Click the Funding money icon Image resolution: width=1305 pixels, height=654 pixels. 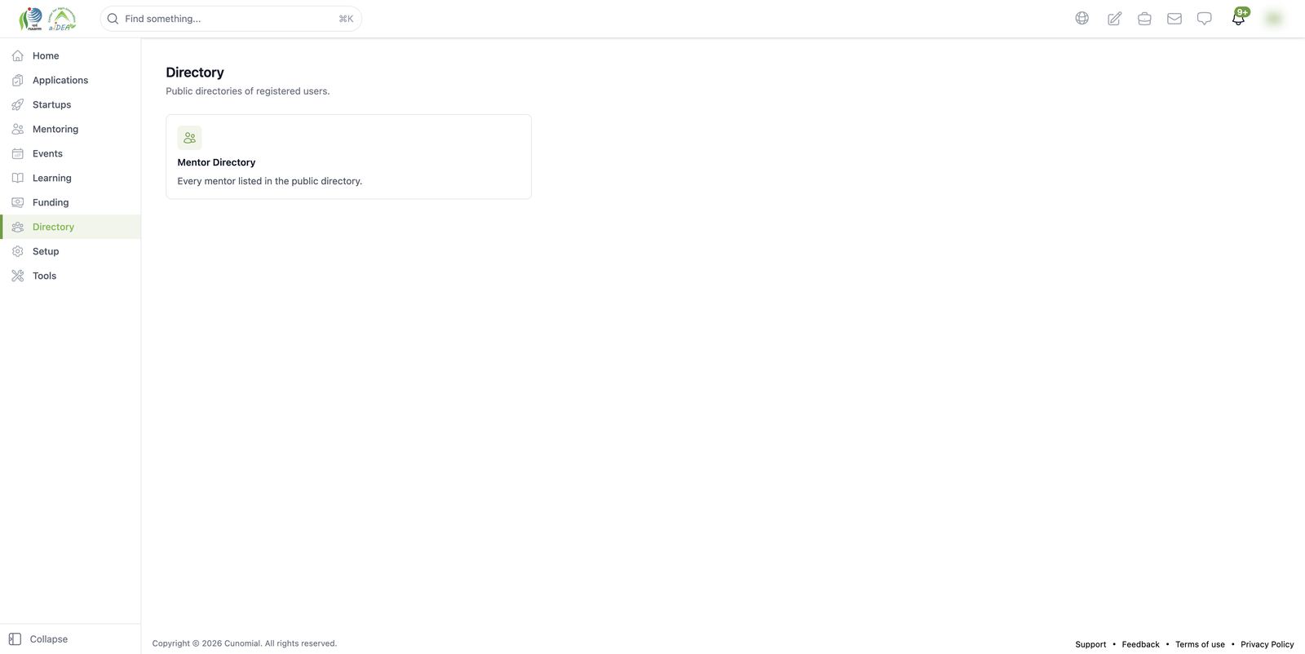(17, 202)
